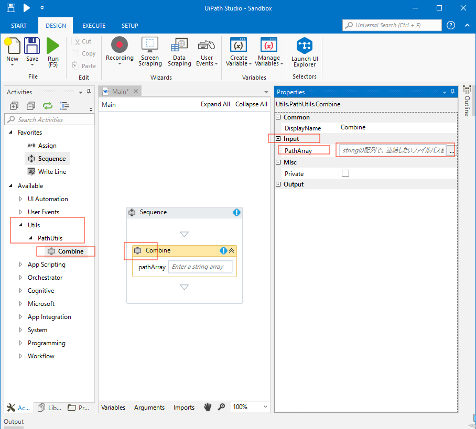
Task: Collapse the Available group
Action: (x=10, y=185)
